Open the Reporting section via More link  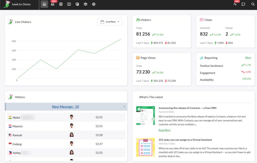click(x=248, y=58)
